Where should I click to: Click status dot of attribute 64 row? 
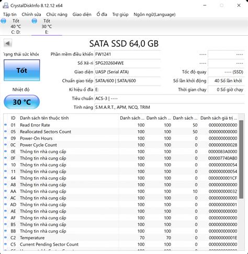tap(6, 178)
